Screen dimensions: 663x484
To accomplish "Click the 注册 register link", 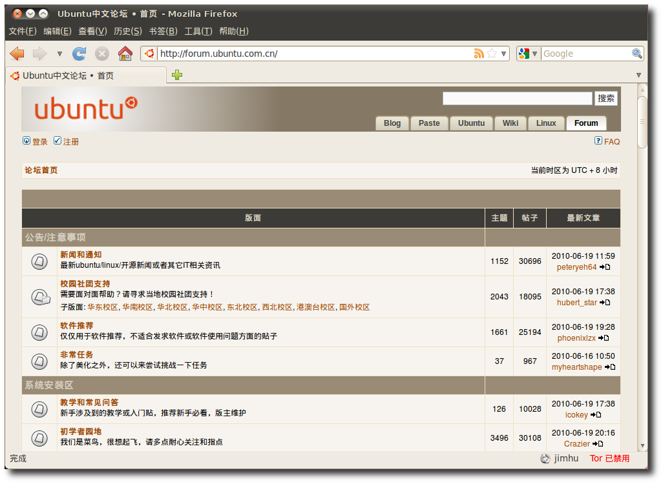I will pos(71,142).
